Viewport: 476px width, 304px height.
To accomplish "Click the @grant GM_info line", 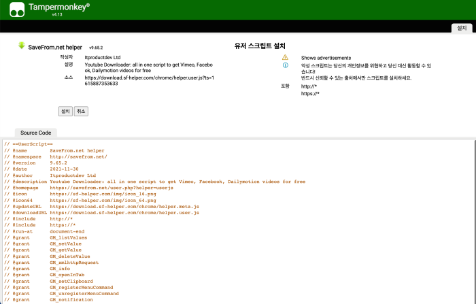I will coord(37,269).
